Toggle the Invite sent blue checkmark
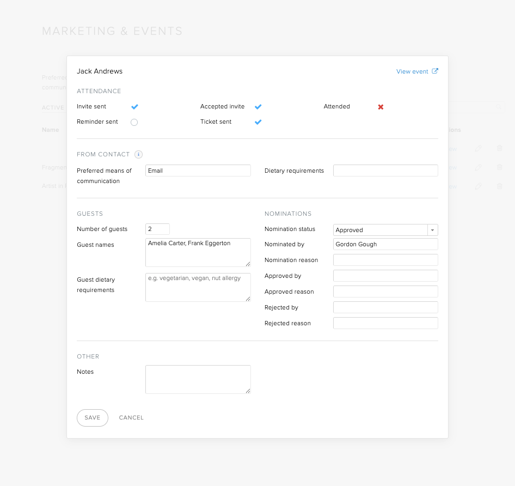515x486 pixels. tap(134, 107)
